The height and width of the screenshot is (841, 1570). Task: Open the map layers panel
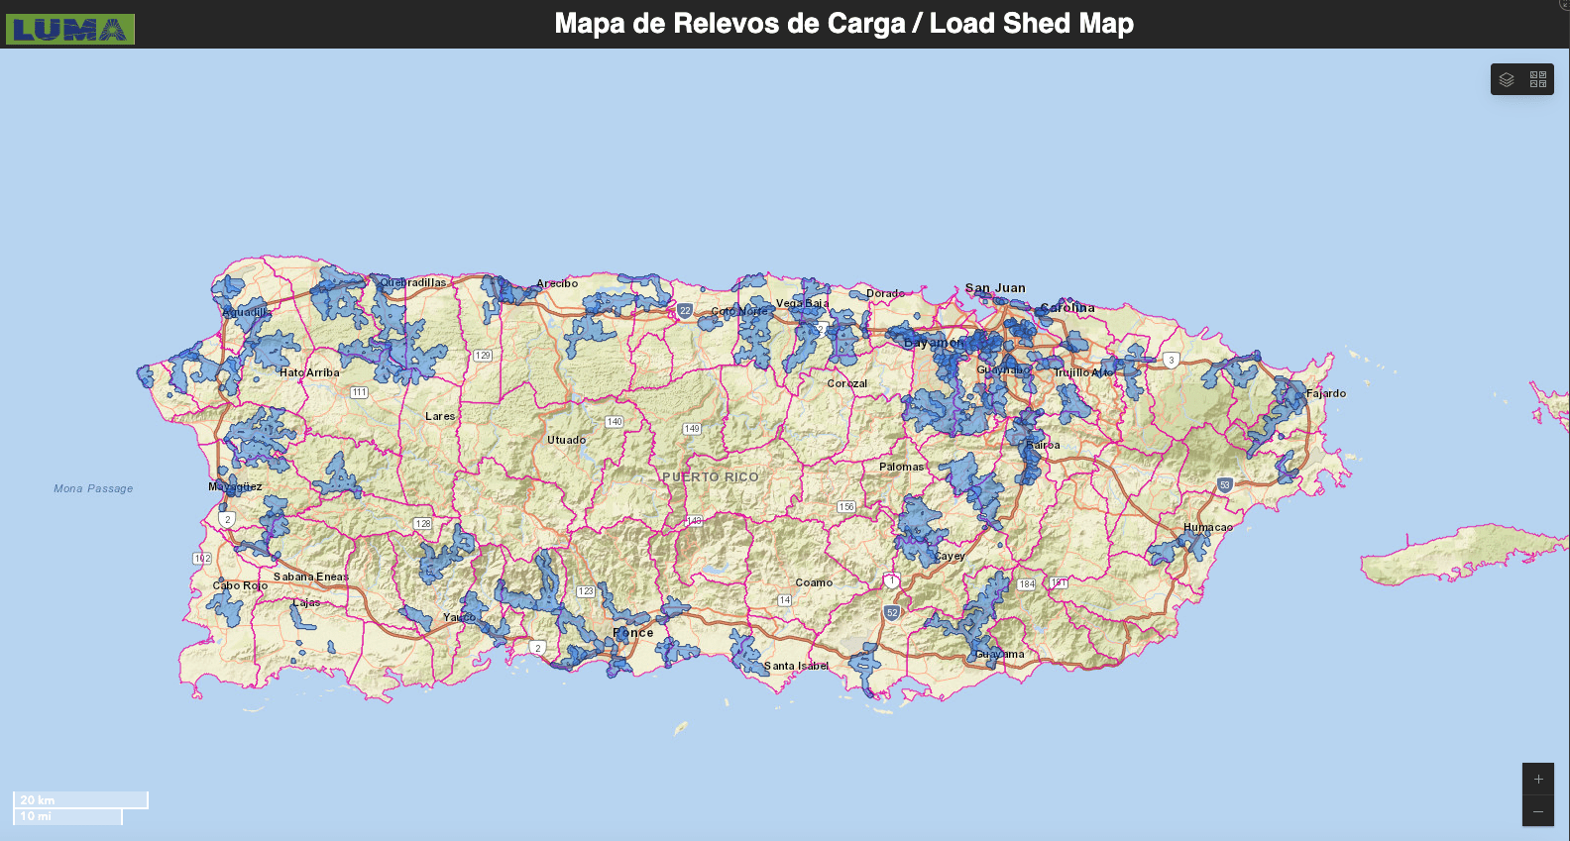tap(1507, 79)
